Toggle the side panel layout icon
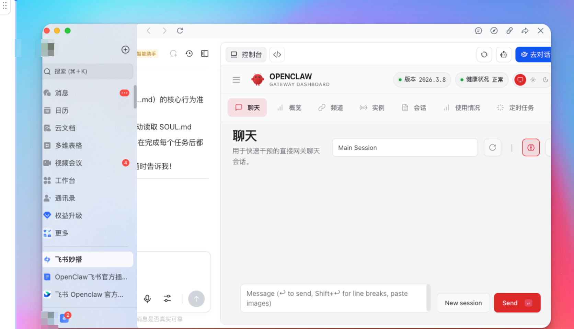Image resolution: width=574 pixels, height=329 pixels. (205, 54)
